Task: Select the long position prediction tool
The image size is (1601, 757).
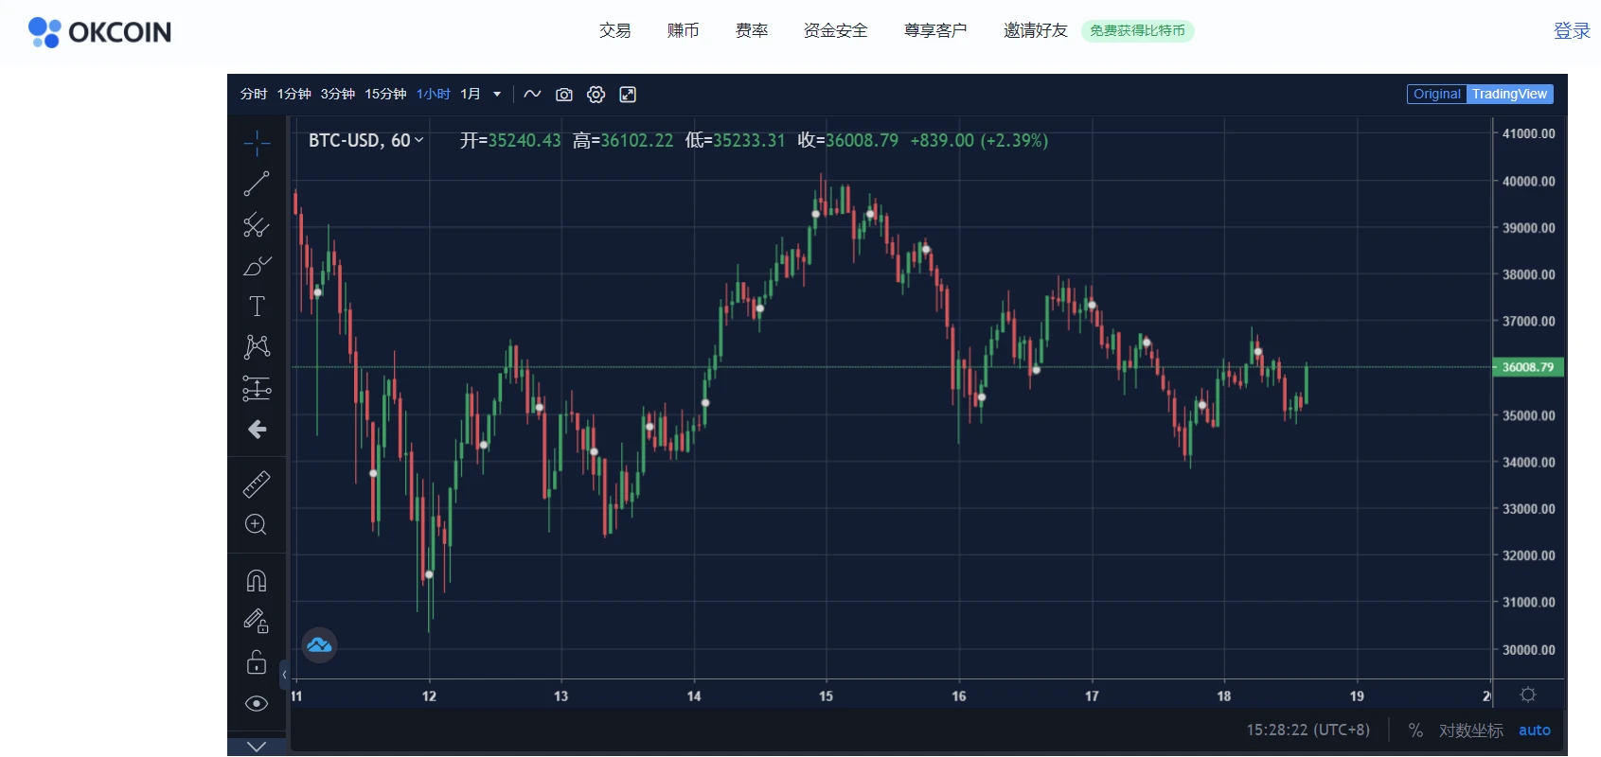Action: [x=257, y=388]
